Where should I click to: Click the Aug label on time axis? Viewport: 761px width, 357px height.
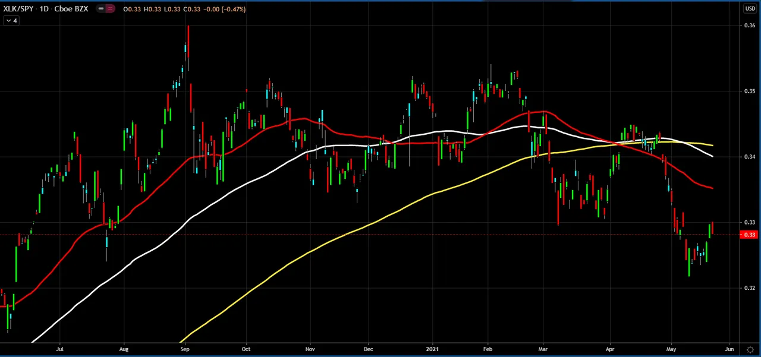(x=124, y=349)
